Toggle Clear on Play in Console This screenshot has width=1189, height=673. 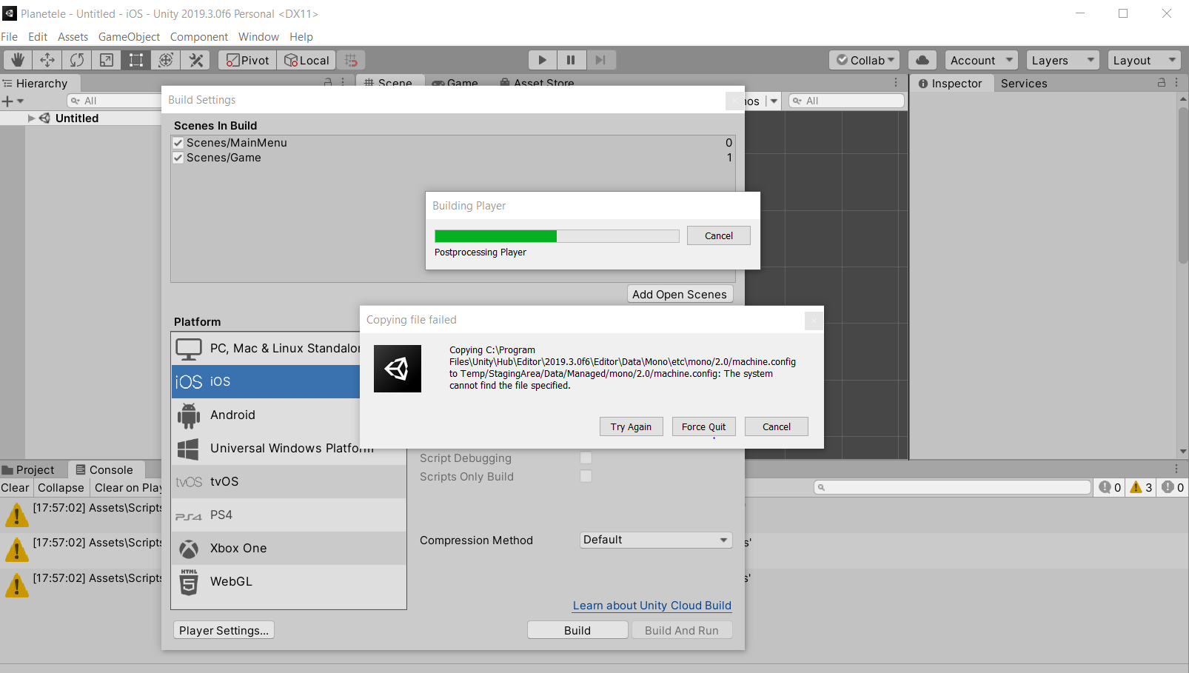point(127,487)
